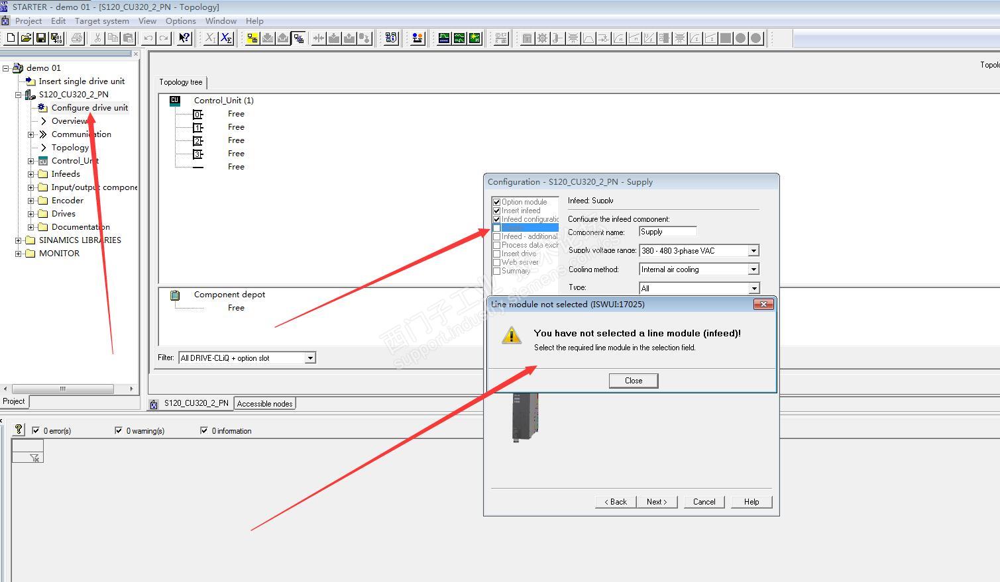The image size is (1000, 582).
Task: Click Next in the Configuration dialog
Action: (657, 502)
